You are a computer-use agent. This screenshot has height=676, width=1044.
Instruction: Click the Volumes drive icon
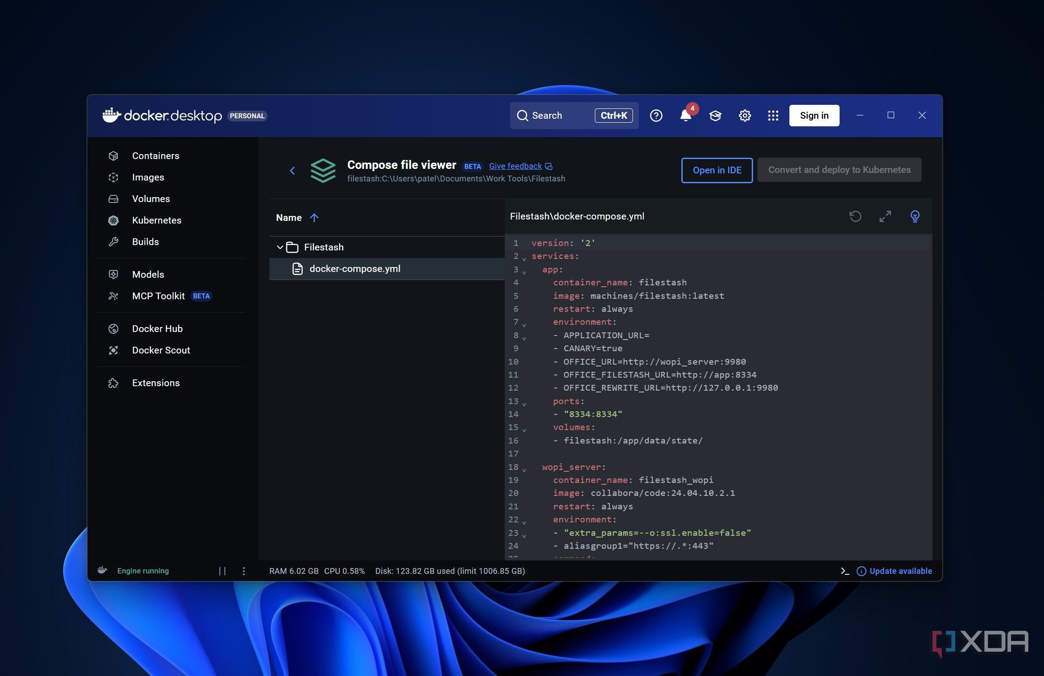click(x=113, y=199)
